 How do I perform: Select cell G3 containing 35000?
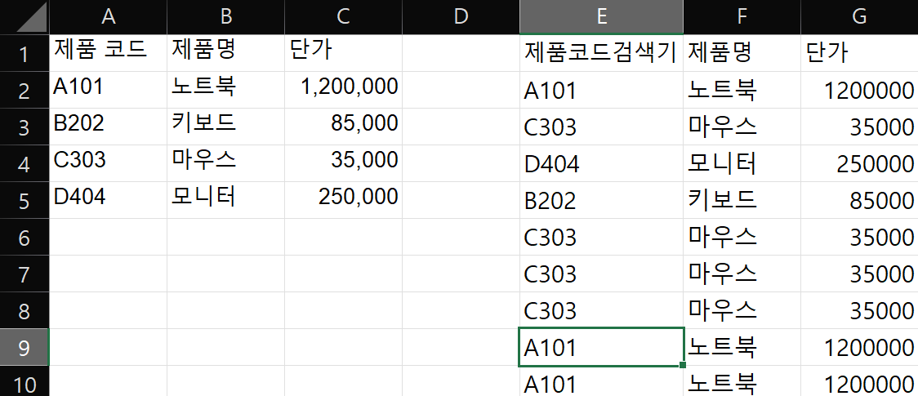click(859, 127)
